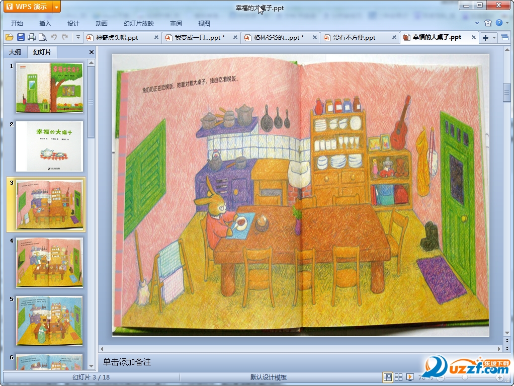Click the print preview icon
Screen dimensions: 514x386
(43, 37)
